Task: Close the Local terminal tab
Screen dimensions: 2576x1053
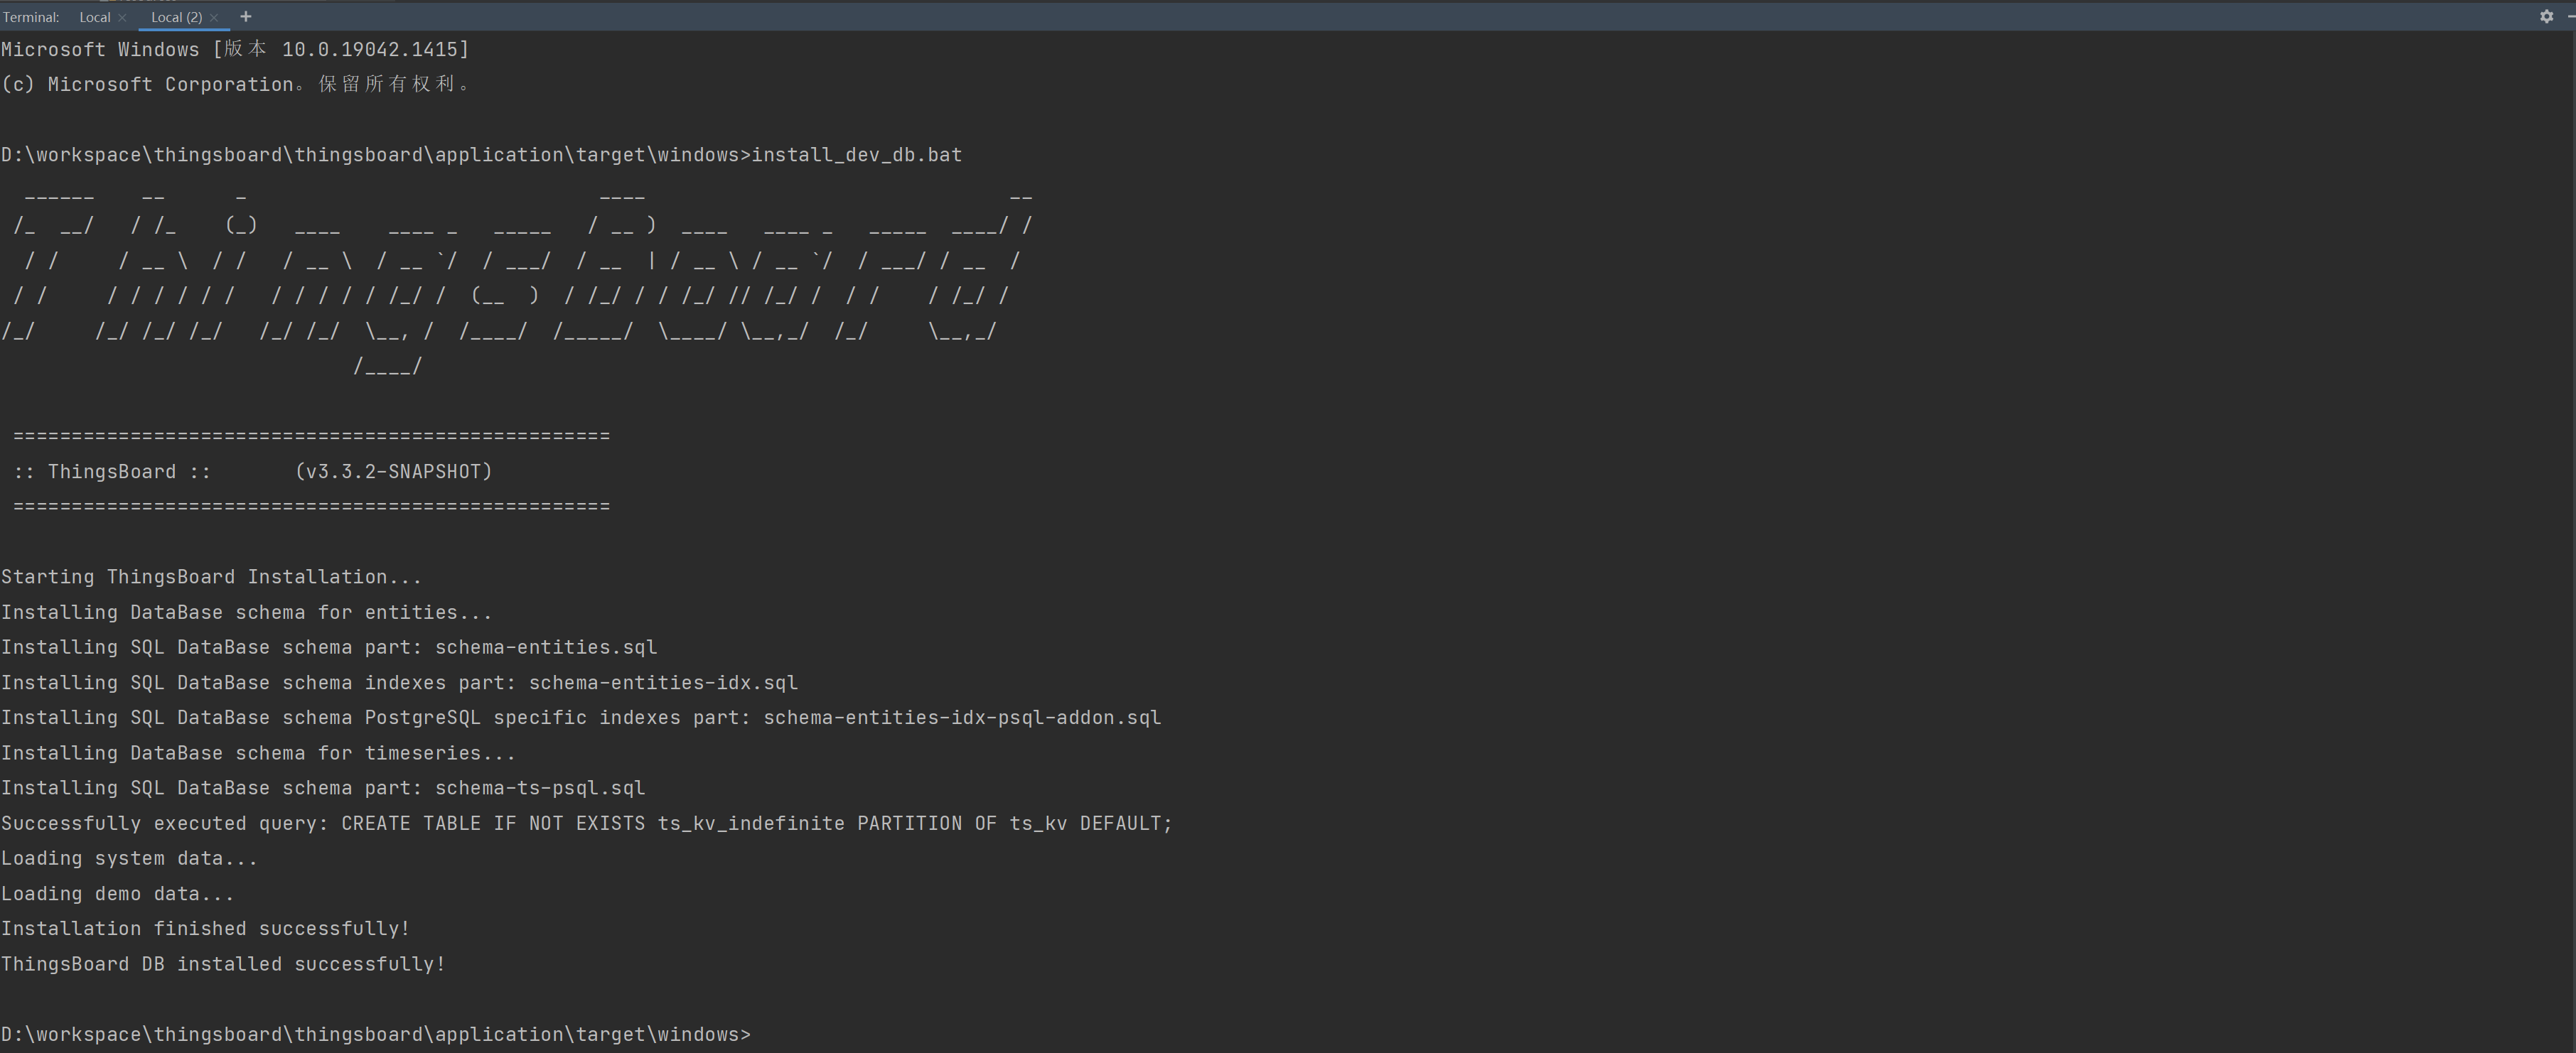Action: tap(122, 17)
